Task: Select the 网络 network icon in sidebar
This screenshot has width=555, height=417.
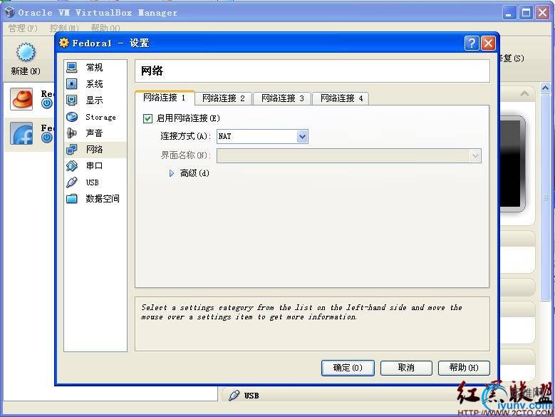Action: (x=72, y=150)
